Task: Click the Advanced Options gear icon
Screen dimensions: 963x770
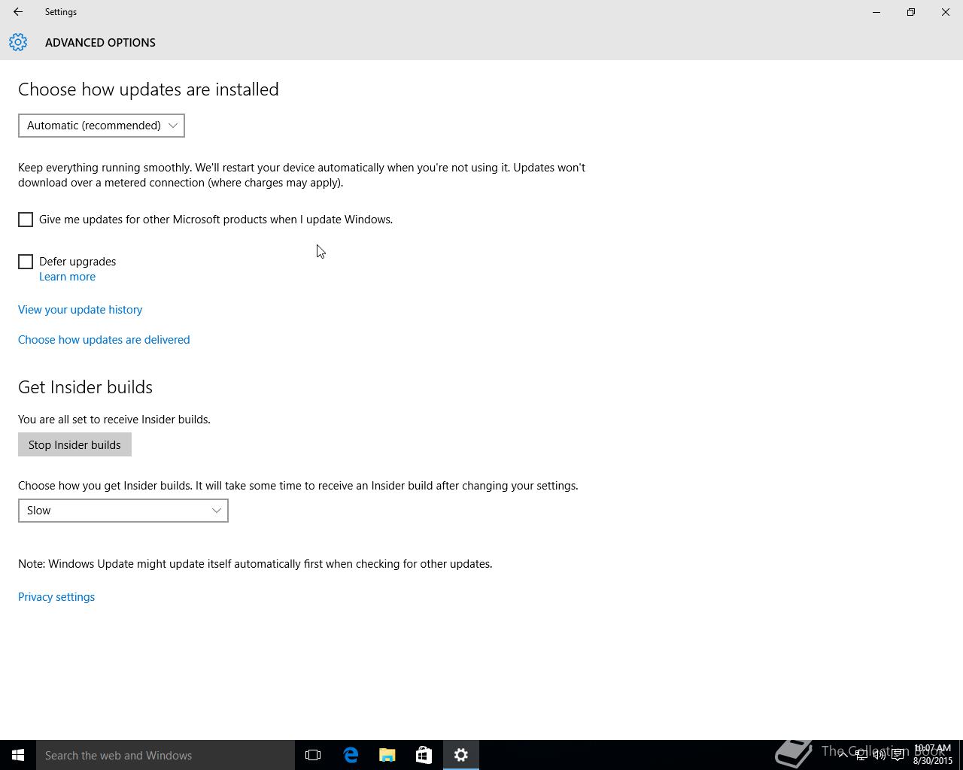Action: tap(18, 42)
